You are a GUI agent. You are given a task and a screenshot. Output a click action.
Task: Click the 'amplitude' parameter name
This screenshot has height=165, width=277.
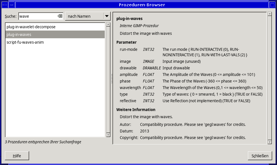point(129,75)
